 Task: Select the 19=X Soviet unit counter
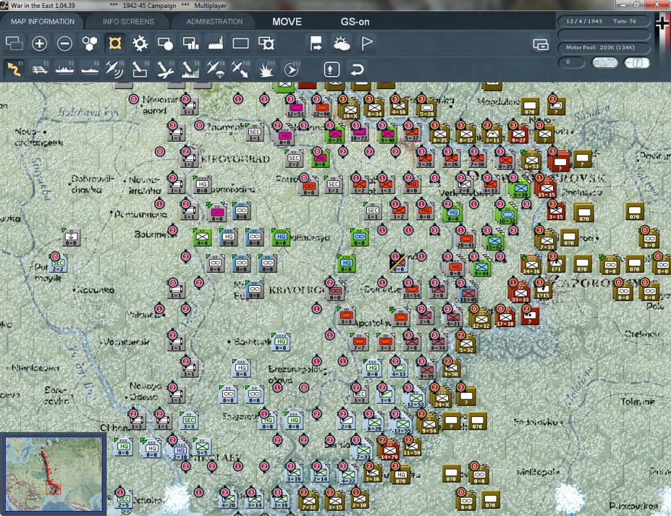tap(351, 109)
